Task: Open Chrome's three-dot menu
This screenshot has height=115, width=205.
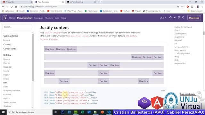Action: click(202, 7)
